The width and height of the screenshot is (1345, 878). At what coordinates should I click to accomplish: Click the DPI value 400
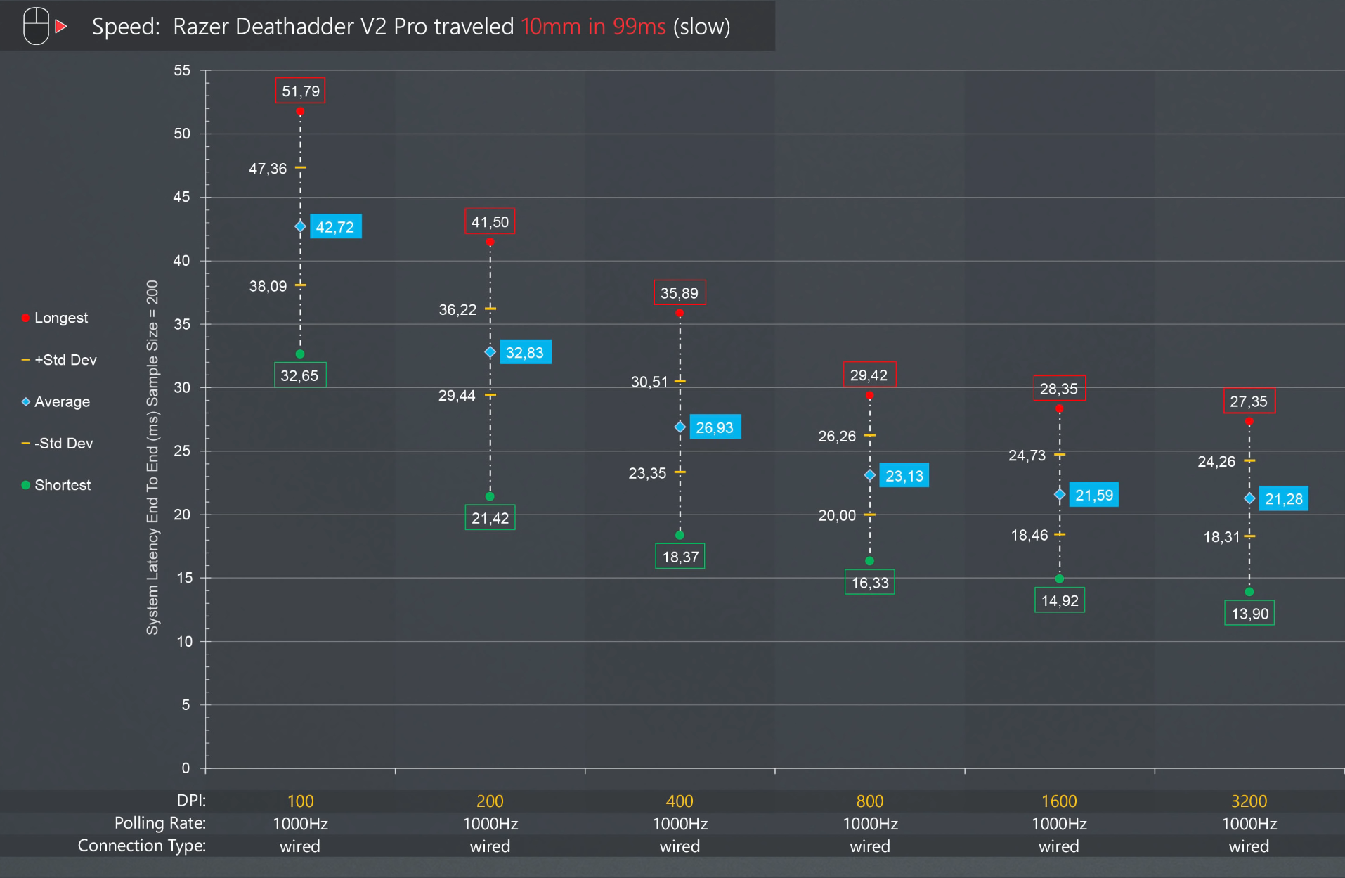[x=680, y=801]
